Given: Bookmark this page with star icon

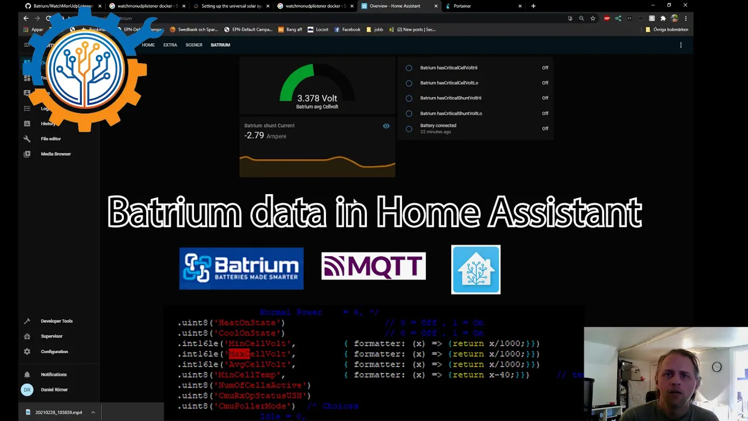Looking at the screenshot, I should (593, 18).
